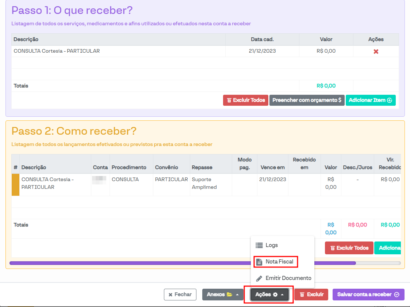Choose Emitir Documento menu option
Image resolution: width=410 pixels, height=307 pixels.
pos(288,278)
